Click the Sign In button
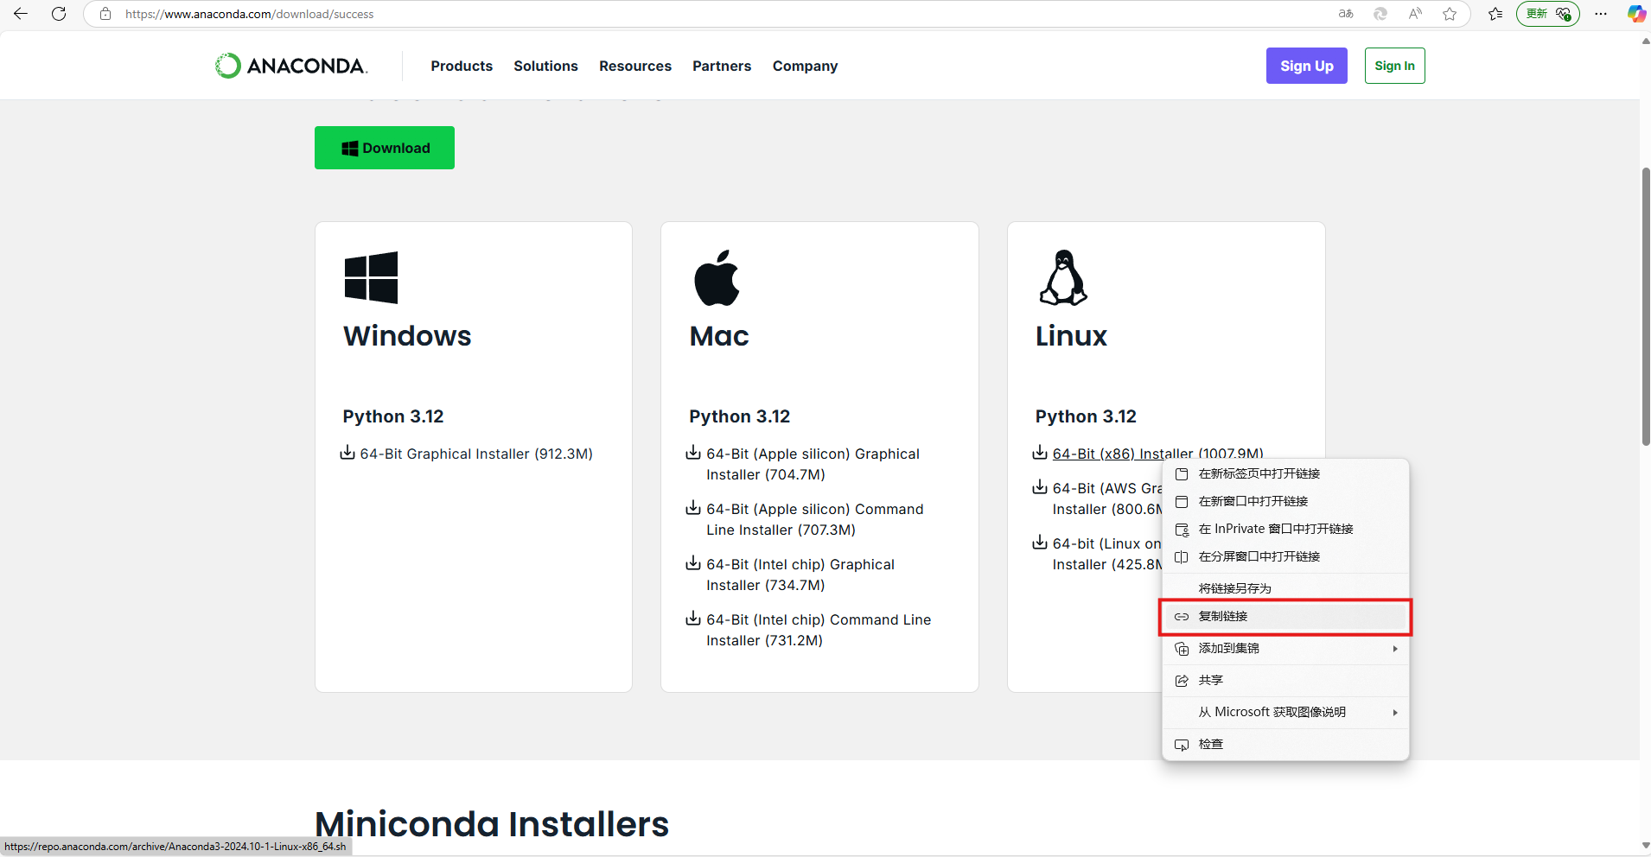Image resolution: width=1651 pixels, height=857 pixels. (x=1394, y=66)
